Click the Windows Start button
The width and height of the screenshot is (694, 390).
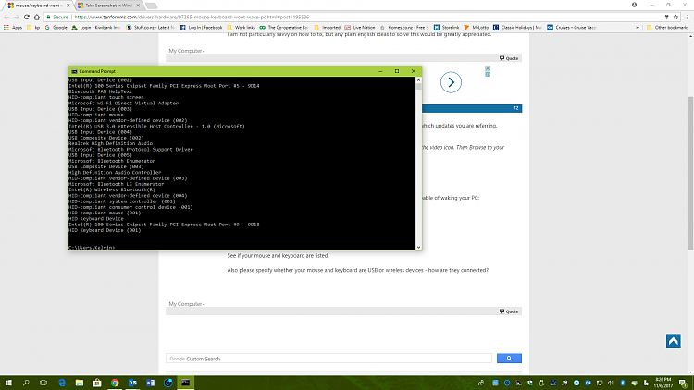7,382
